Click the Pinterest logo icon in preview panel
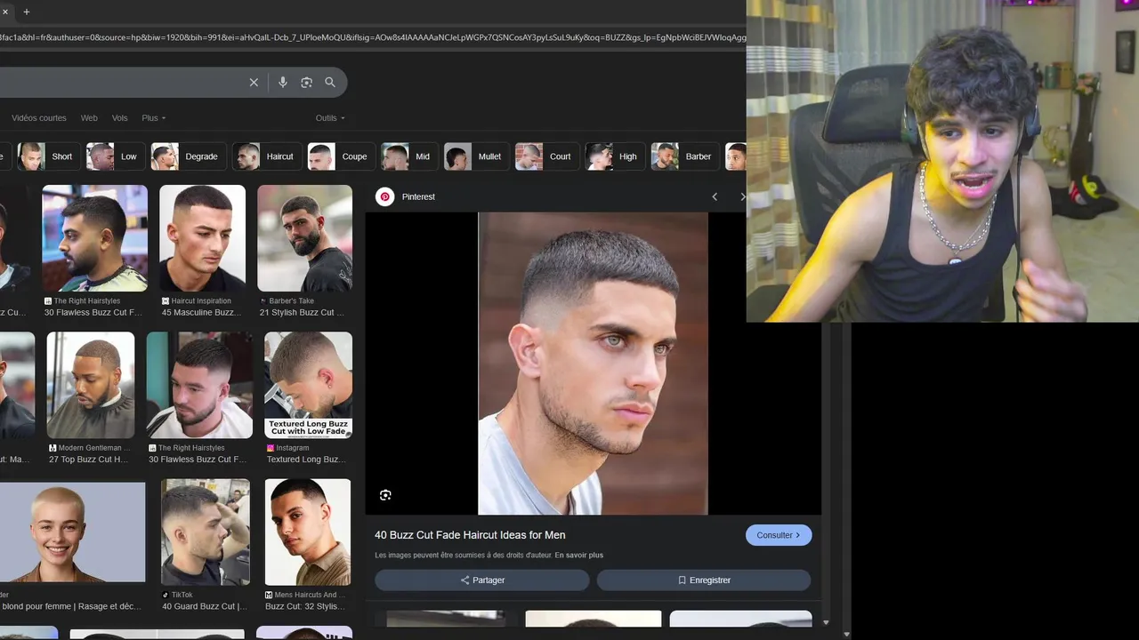This screenshot has width=1139, height=640. pyautogui.click(x=385, y=196)
